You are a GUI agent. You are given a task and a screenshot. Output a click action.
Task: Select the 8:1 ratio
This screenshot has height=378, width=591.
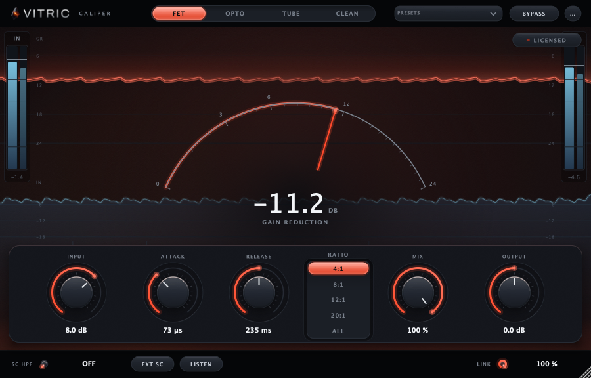338,284
